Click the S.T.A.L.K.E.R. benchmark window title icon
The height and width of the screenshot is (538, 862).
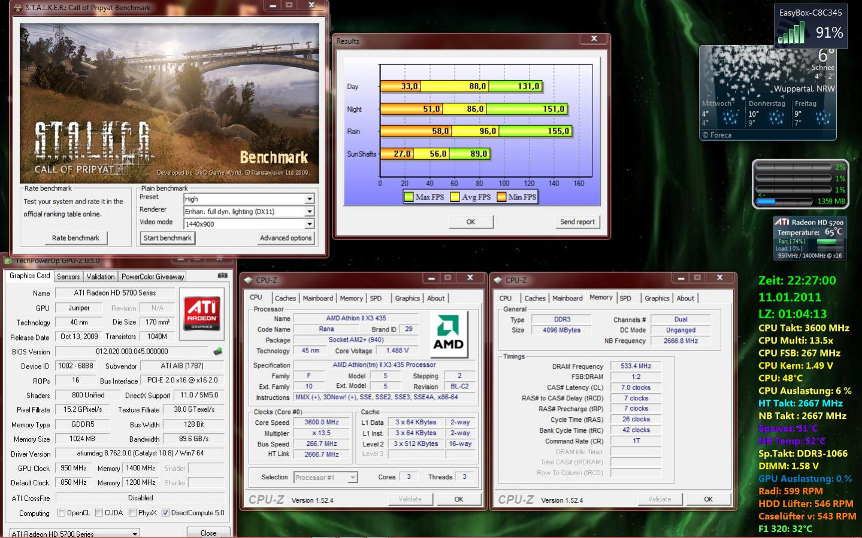[18, 8]
